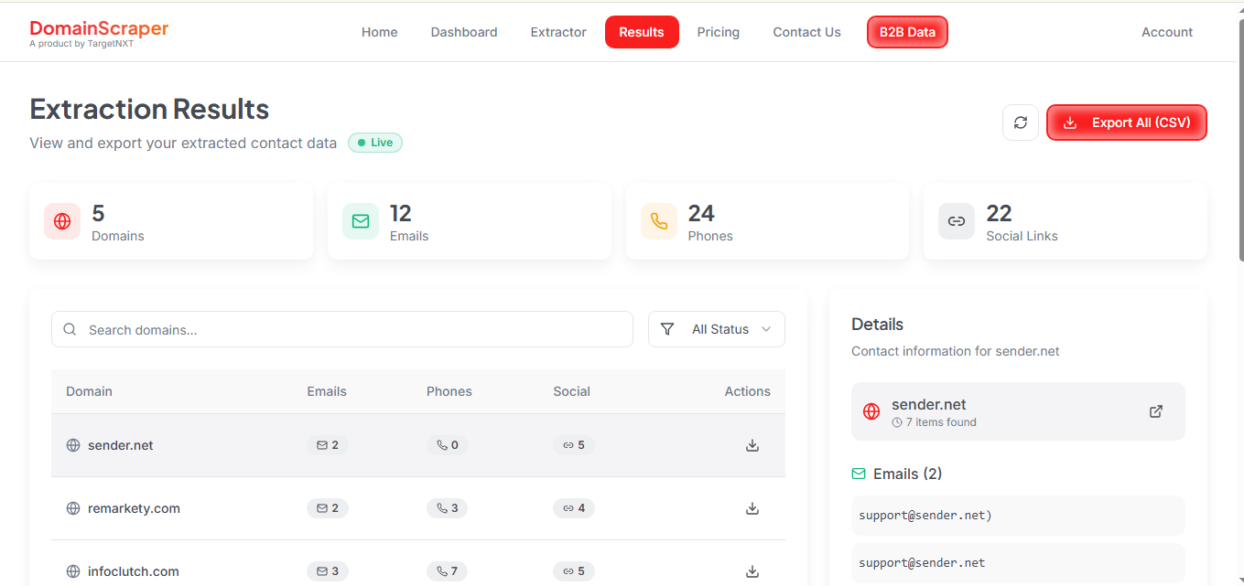Click the phones count badge for remarkety.com

(447, 507)
